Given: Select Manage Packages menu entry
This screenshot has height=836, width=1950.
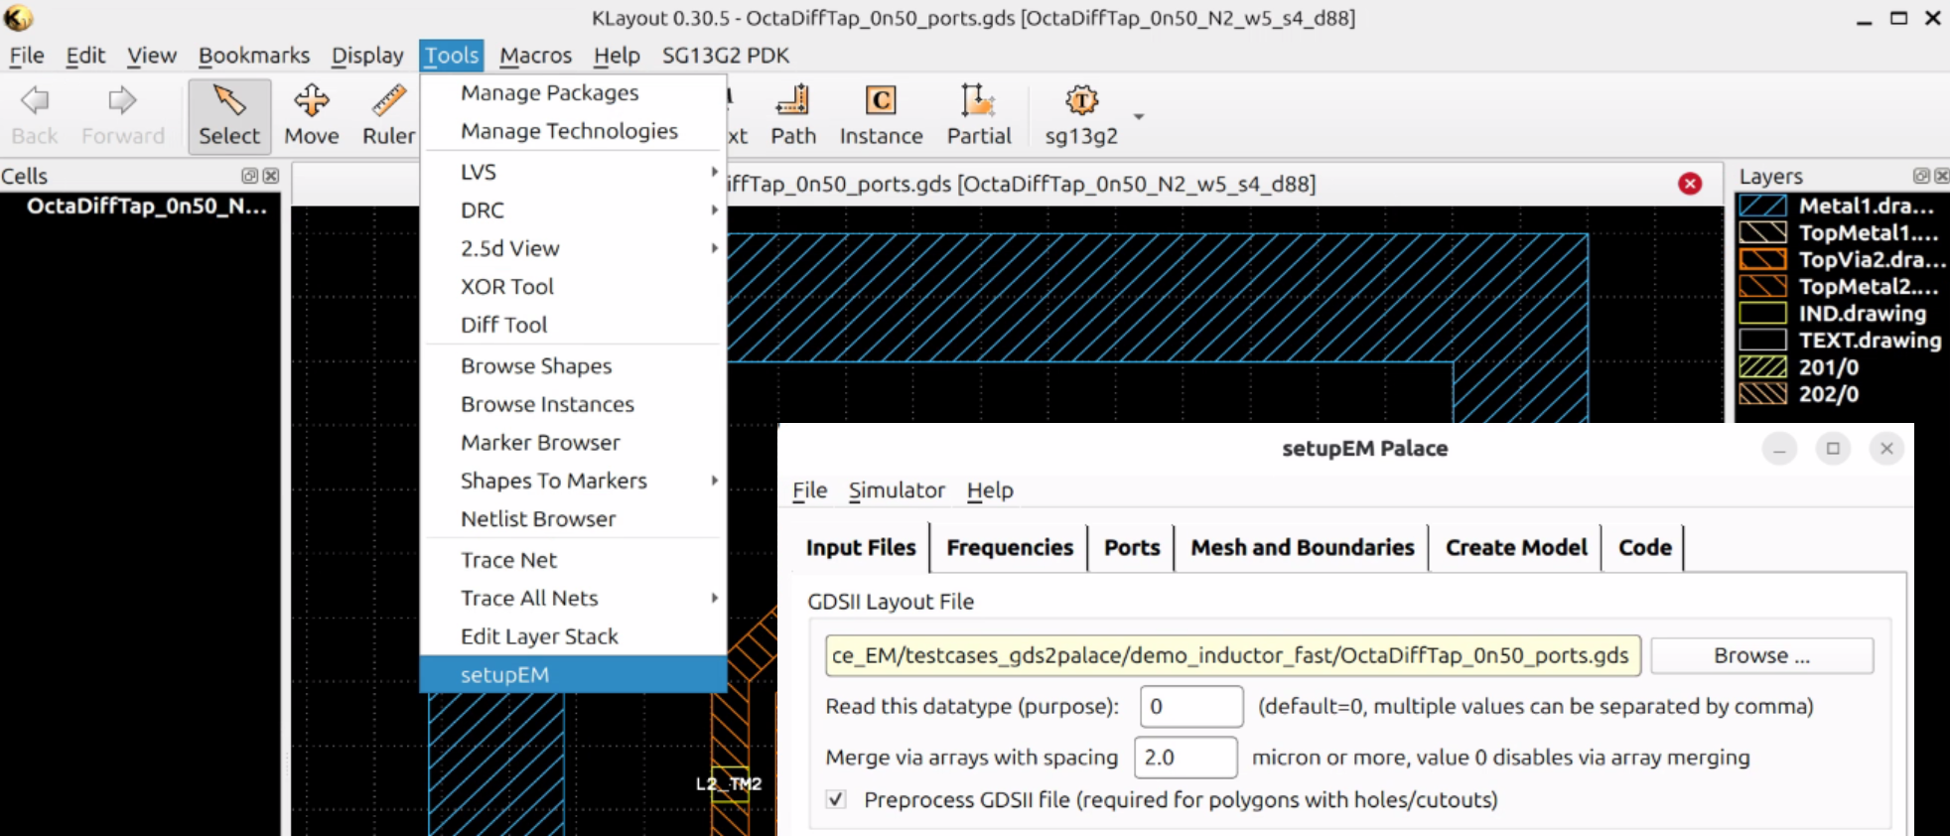Looking at the screenshot, I should 574,92.
